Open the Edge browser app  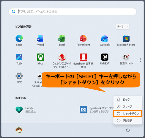pyautogui.click(x=19, y=38)
